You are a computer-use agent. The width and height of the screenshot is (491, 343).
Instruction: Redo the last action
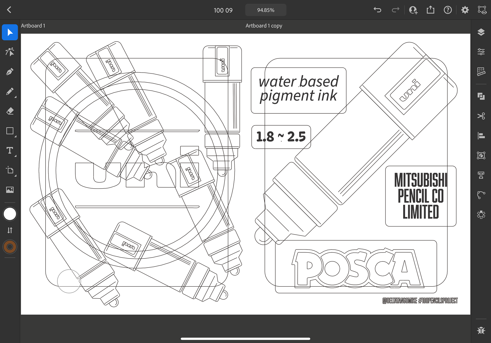point(396,10)
